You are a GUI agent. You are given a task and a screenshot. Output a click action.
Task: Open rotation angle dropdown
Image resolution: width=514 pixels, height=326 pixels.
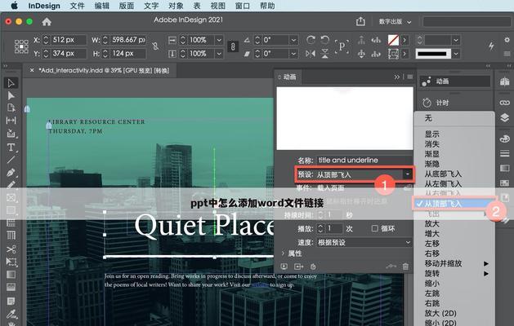(293, 40)
